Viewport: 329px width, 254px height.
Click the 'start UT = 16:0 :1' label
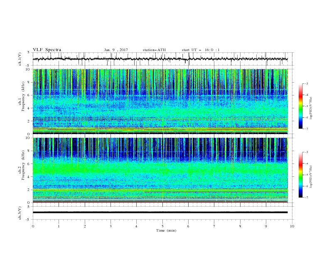tap(201, 50)
